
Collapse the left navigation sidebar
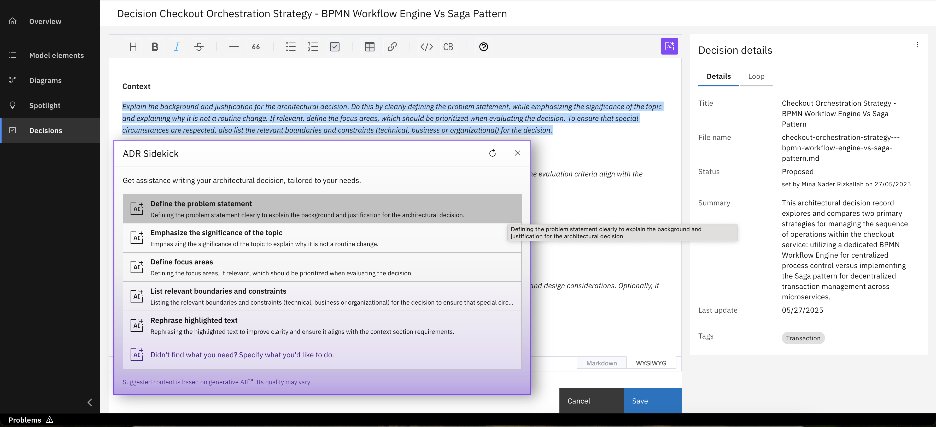point(90,402)
